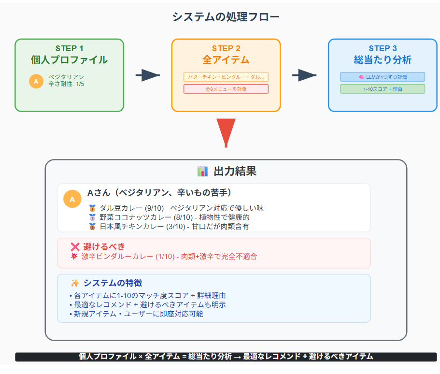Click the 激辛ビンダルーカレー (1/10) line
The image size is (440, 374).
[169, 257]
